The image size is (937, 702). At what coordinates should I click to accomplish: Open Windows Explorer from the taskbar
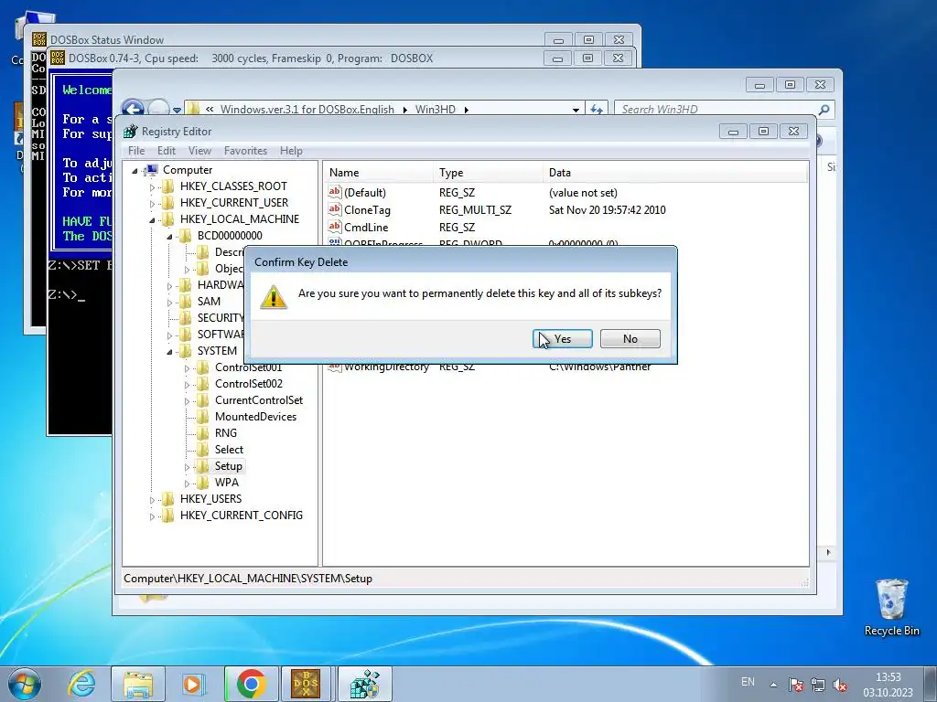pos(137,684)
